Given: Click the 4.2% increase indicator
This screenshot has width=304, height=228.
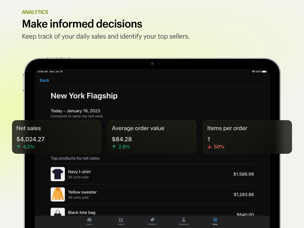Looking at the screenshot, I should [26, 147].
